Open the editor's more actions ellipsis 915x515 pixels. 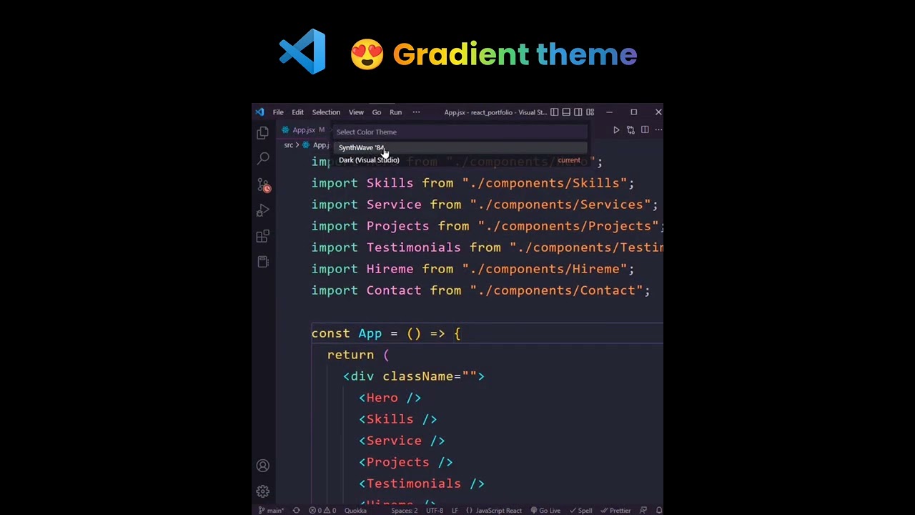658,130
